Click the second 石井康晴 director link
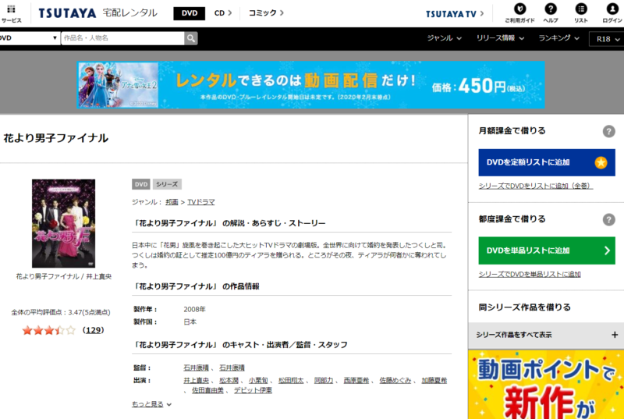The height and width of the screenshot is (419, 624). pyautogui.click(x=232, y=368)
